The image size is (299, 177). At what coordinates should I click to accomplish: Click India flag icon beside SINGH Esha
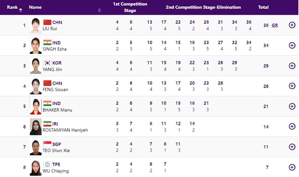click(x=47, y=43)
